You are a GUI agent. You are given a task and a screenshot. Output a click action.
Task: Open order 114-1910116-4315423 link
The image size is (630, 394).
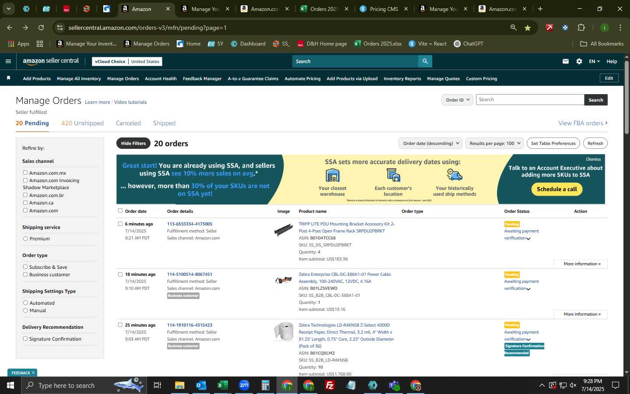(x=189, y=325)
